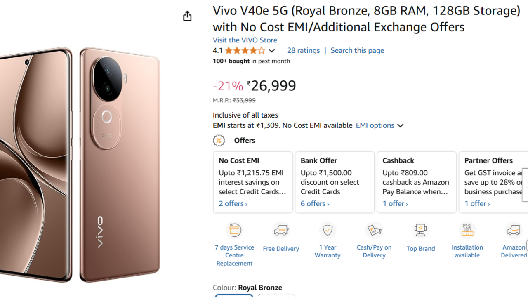Screen dimensions: 528x297
Task: Click the share icon near the product title
Action: pos(187,16)
